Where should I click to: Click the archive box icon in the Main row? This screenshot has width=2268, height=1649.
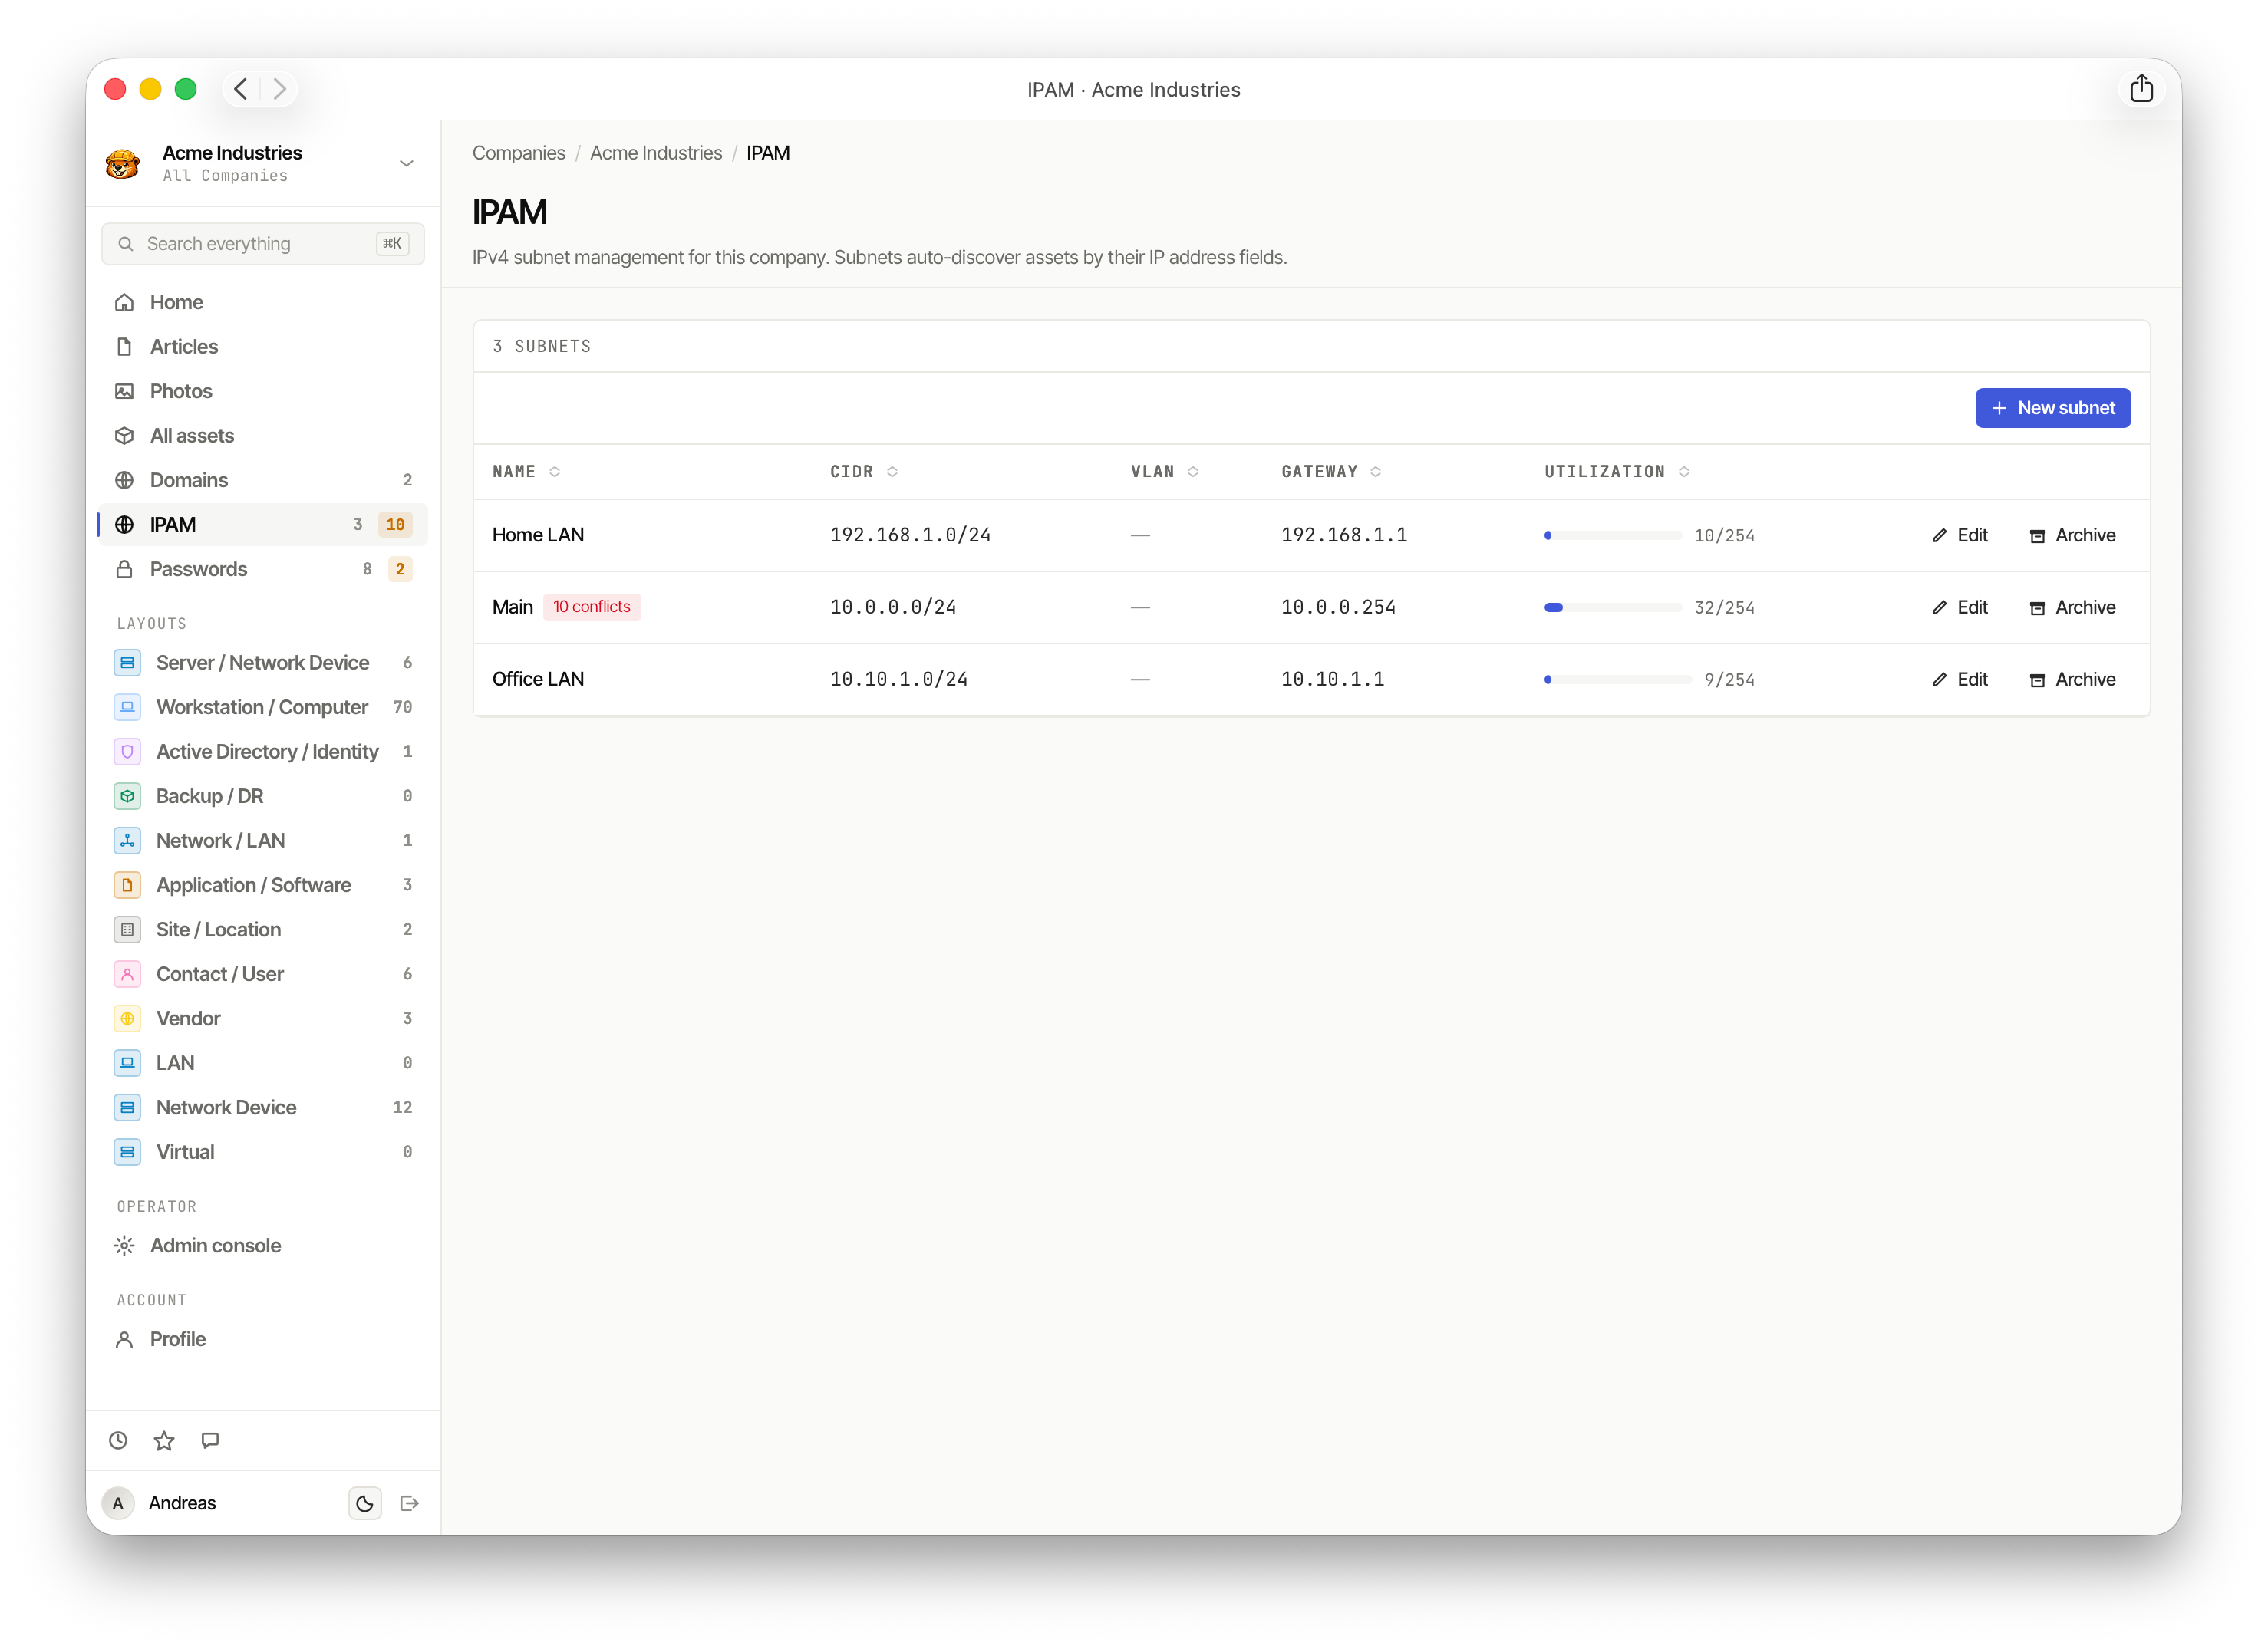[2037, 607]
